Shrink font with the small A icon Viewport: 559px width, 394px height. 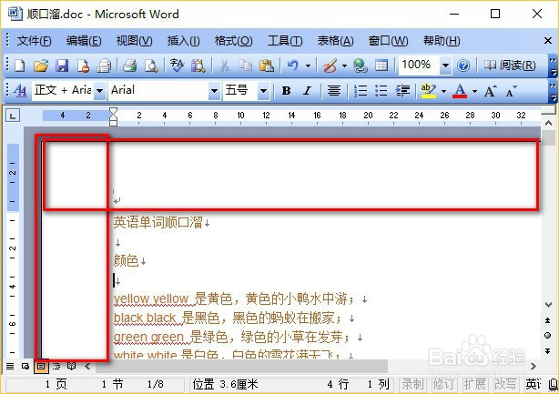[511, 91]
